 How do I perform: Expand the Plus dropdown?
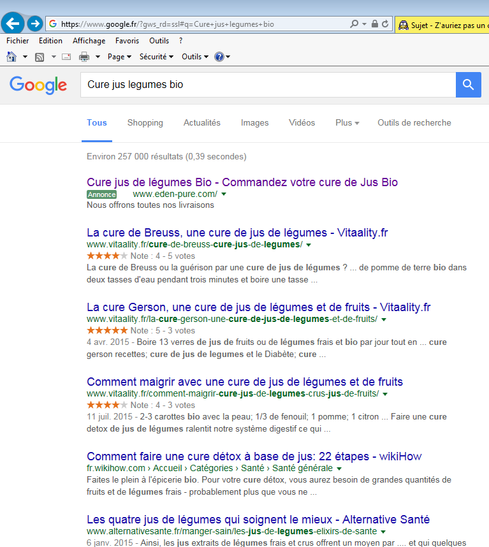pyautogui.click(x=347, y=123)
